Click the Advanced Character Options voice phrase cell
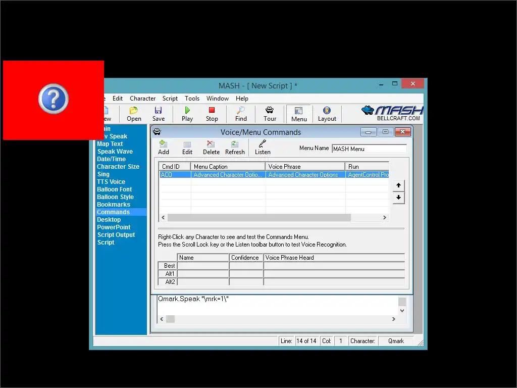This screenshot has width=517, height=388. pos(305,175)
